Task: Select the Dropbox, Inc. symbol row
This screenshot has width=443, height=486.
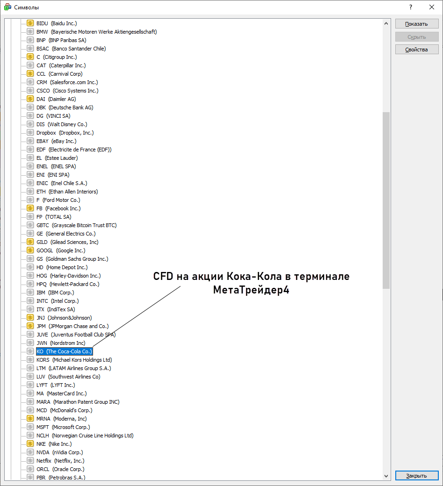Action: pos(65,133)
